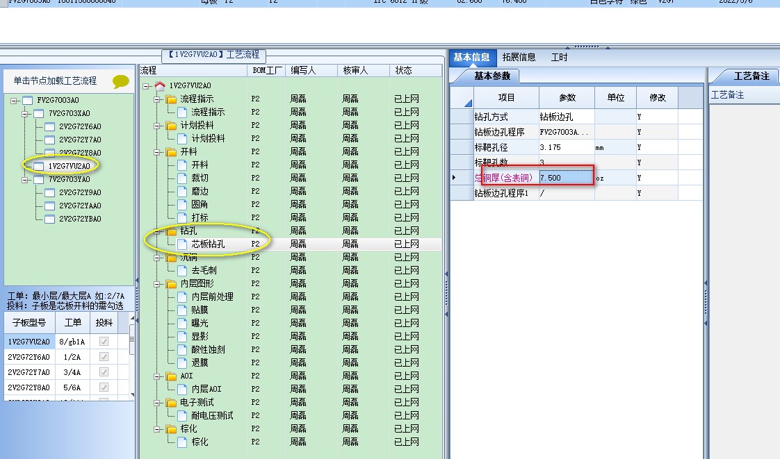Click the AOI folder icon
Screen dimensions: 780x459
click(x=171, y=376)
